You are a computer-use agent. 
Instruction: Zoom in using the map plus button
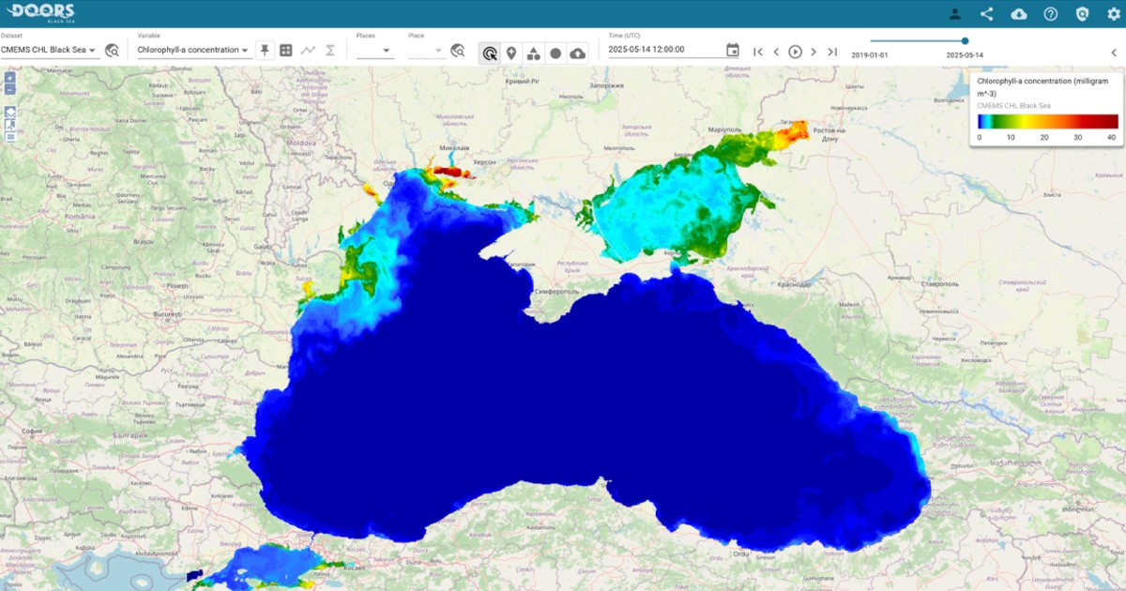point(10,80)
